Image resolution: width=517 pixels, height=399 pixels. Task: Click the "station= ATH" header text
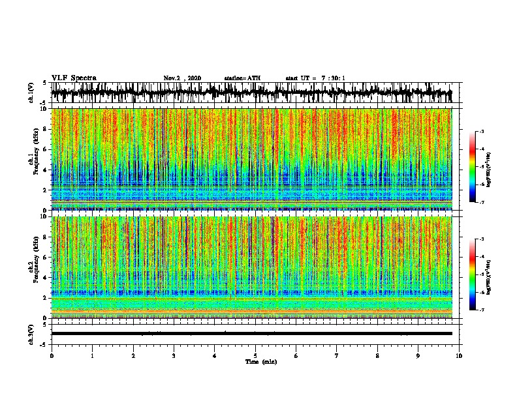(242, 78)
